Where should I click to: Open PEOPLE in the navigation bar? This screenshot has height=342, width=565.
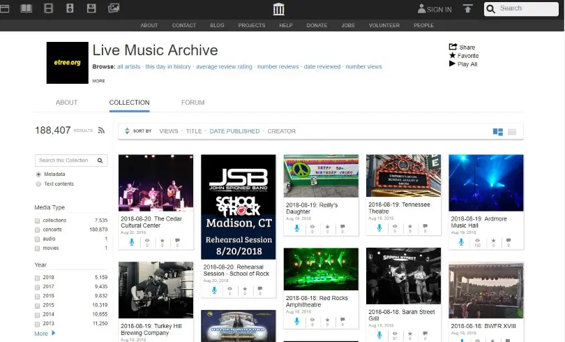424,25
